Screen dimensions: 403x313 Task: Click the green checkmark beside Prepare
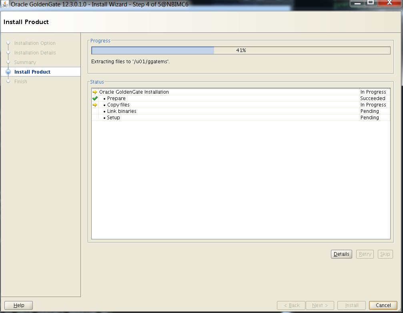tap(95, 98)
